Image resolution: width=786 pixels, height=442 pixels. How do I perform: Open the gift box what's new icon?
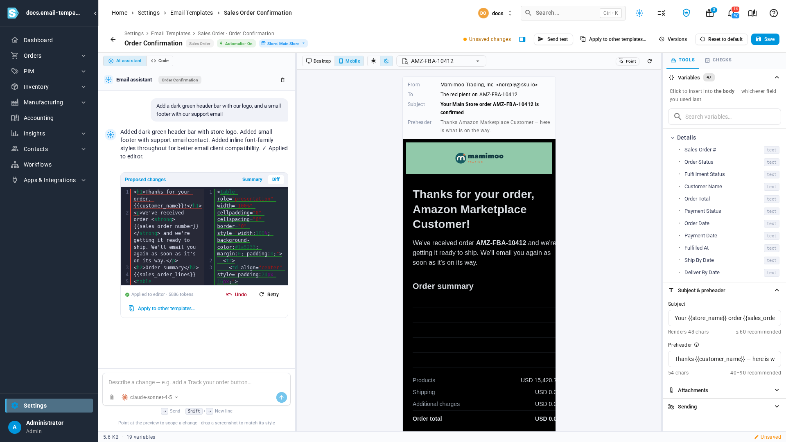(709, 13)
